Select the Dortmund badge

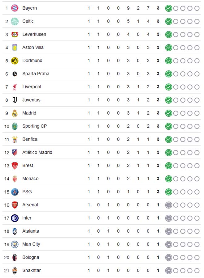[15, 61]
